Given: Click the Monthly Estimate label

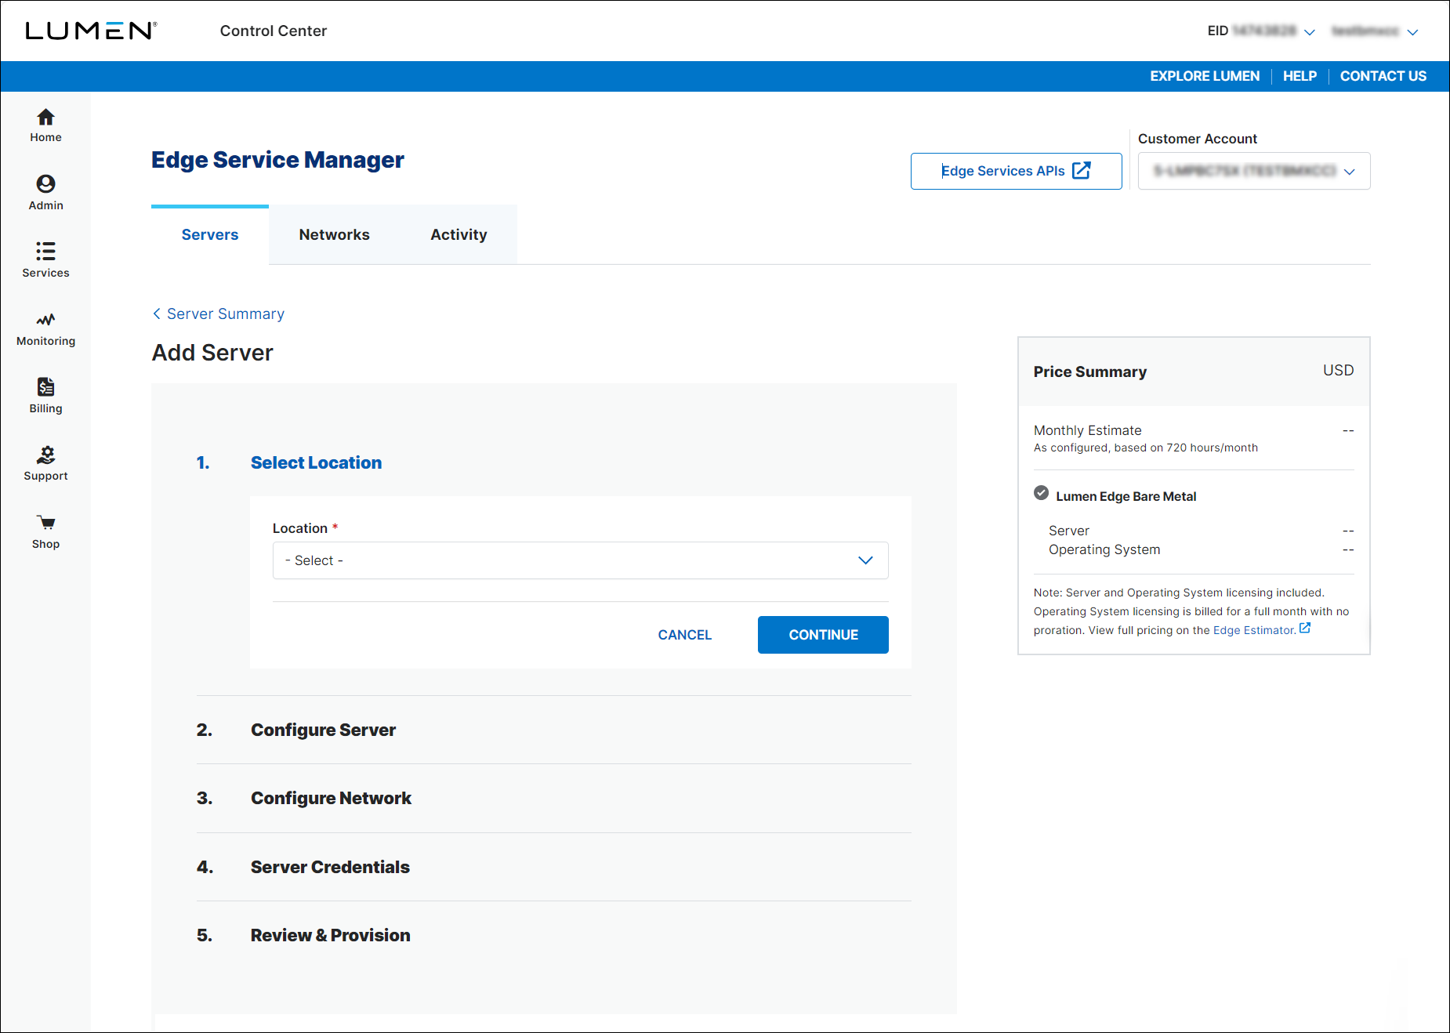Looking at the screenshot, I should tap(1087, 430).
